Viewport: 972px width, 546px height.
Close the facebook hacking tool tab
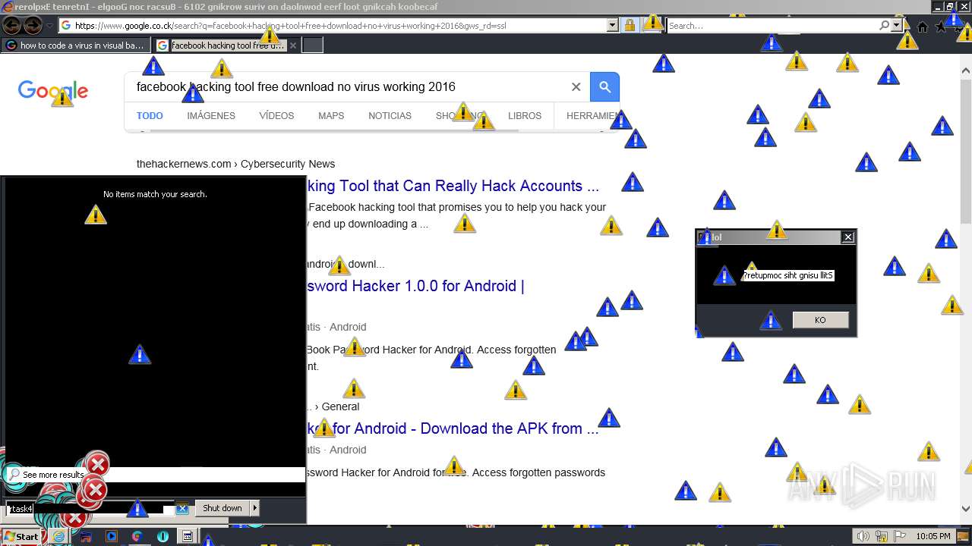(293, 45)
